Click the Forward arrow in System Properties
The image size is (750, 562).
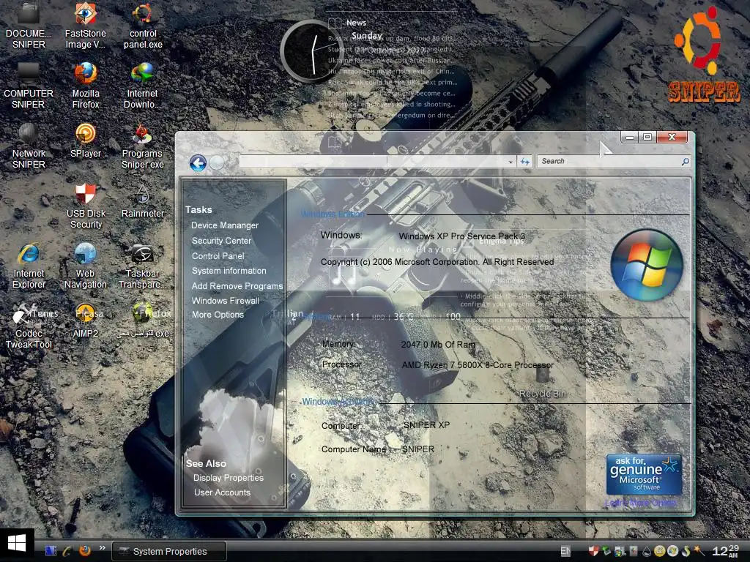(217, 163)
